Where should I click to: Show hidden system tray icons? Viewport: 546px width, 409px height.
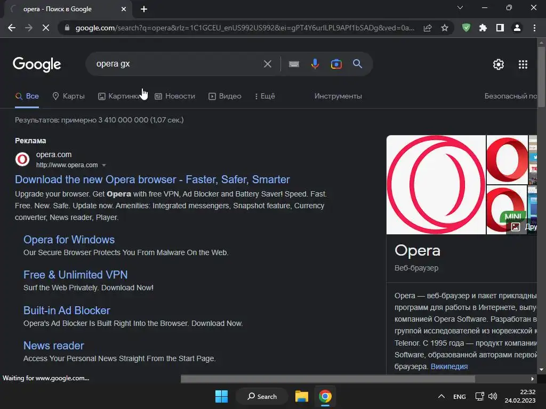click(x=441, y=396)
